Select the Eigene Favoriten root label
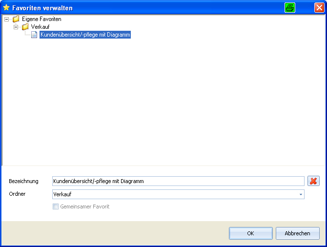Screen dimensions: 327x247 [x=41, y=19]
